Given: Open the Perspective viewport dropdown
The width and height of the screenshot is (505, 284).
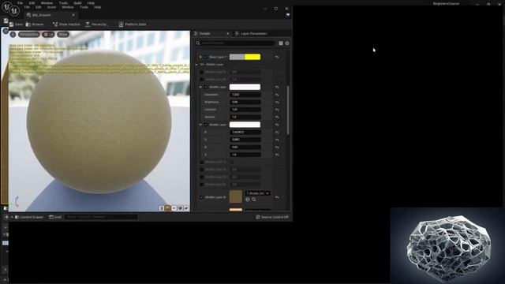Looking at the screenshot, I should tap(29, 35).
